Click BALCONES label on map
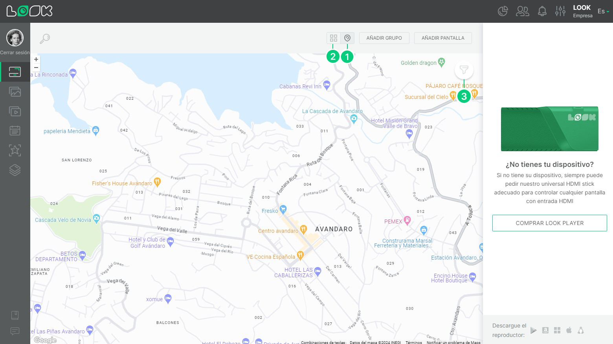Screen dimensions: 613x344 pos(168,323)
